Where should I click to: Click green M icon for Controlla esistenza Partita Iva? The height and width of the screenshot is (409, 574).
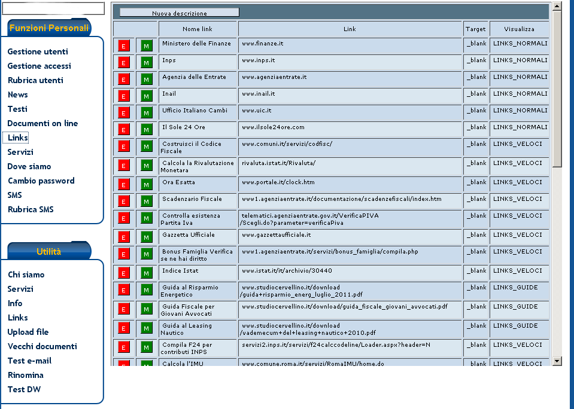147,218
